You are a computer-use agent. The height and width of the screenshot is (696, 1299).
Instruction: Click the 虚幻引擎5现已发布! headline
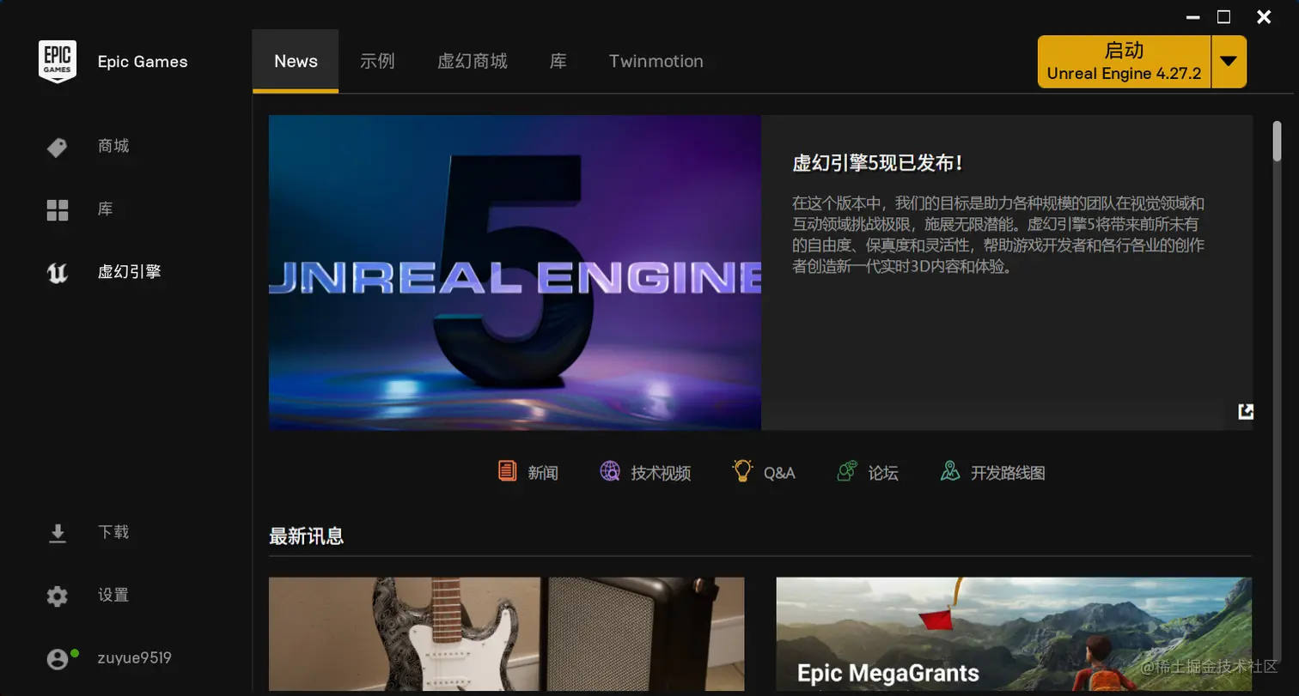coord(878,163)
